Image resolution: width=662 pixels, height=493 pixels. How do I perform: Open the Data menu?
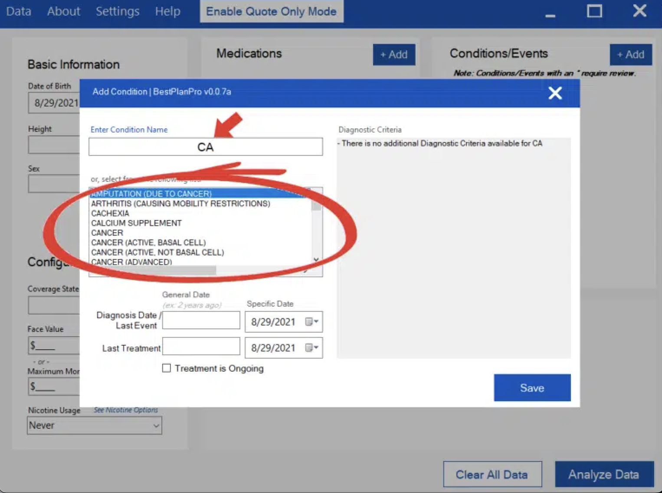coord(19,11)
